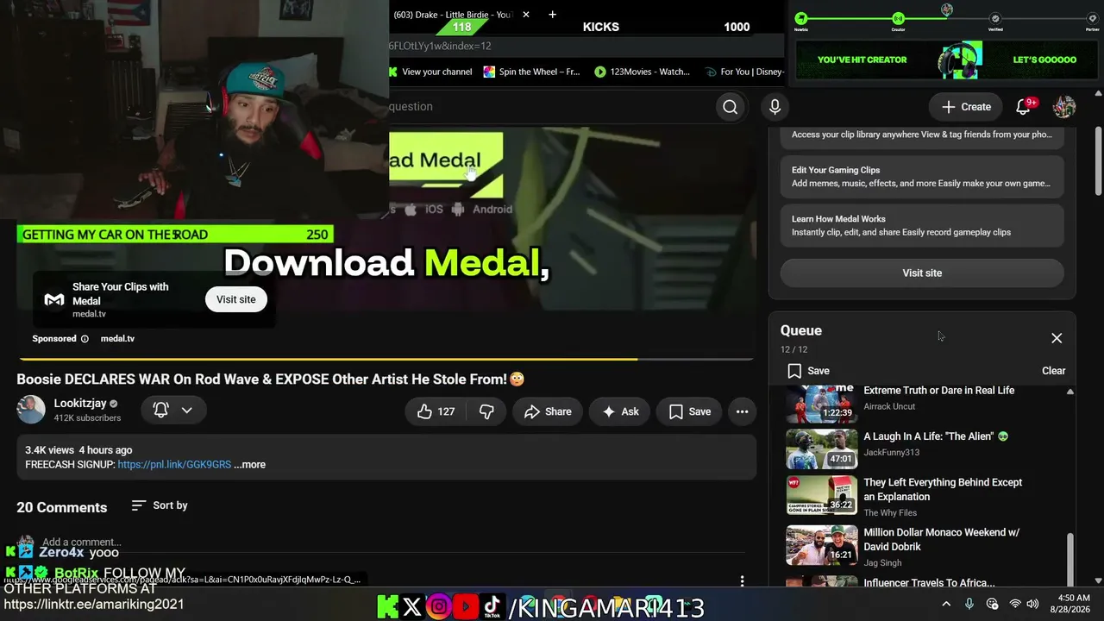Click the main page scrollbar thumb
Screen dimensions: 1104x621
1098,160
